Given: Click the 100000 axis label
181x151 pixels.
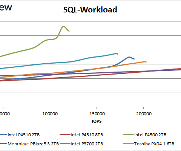Looking at the screenshot, I should pyautogui.click(x=50, y=114).
